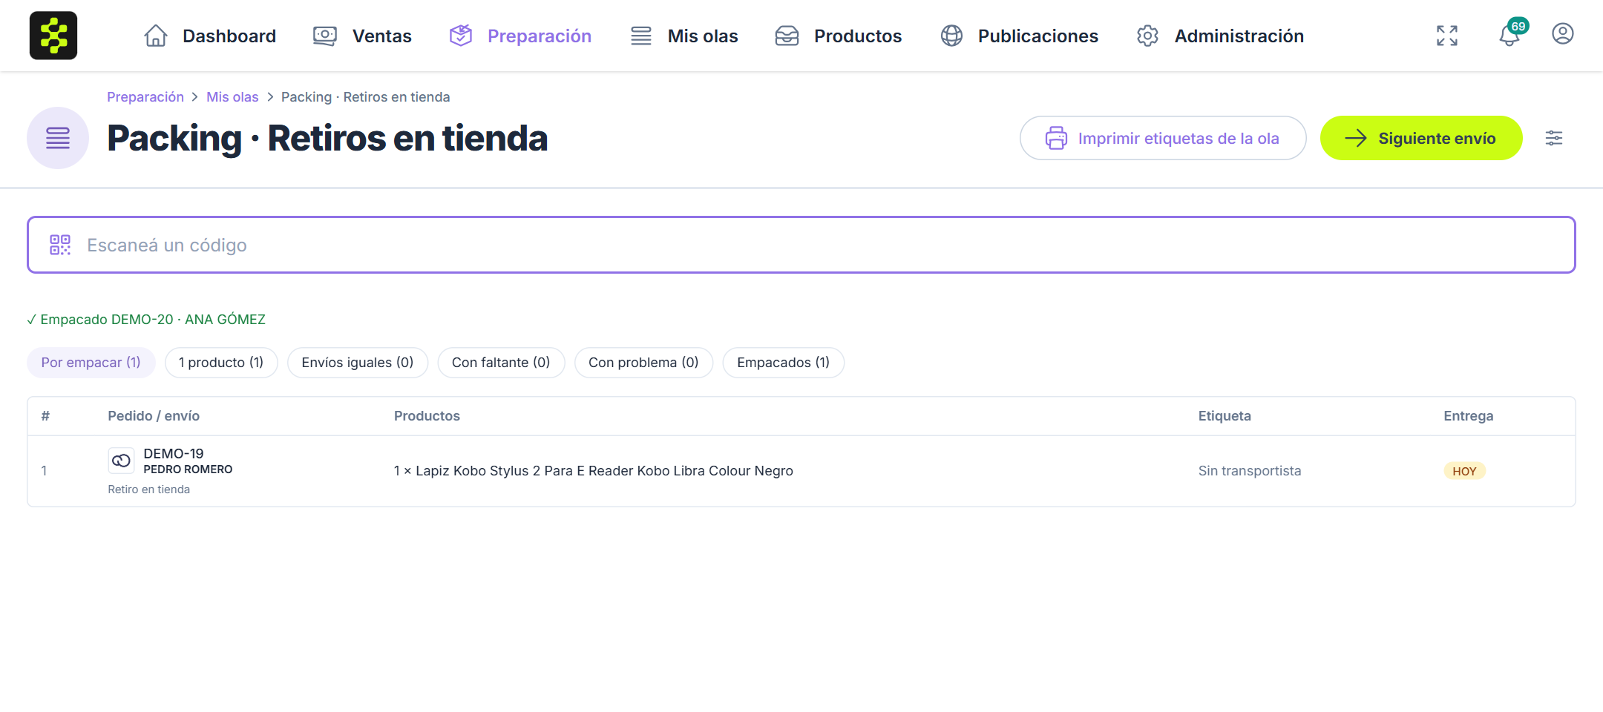Select the Envíos iguales (0) filter
The height and width of the screenshot is (712, 1603).
pos(358,363)
